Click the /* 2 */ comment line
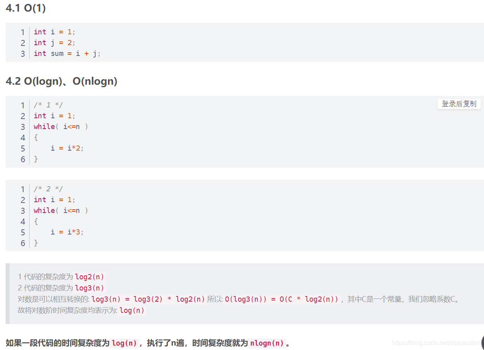Screen dimensions: 484x350 click(48, 189)
